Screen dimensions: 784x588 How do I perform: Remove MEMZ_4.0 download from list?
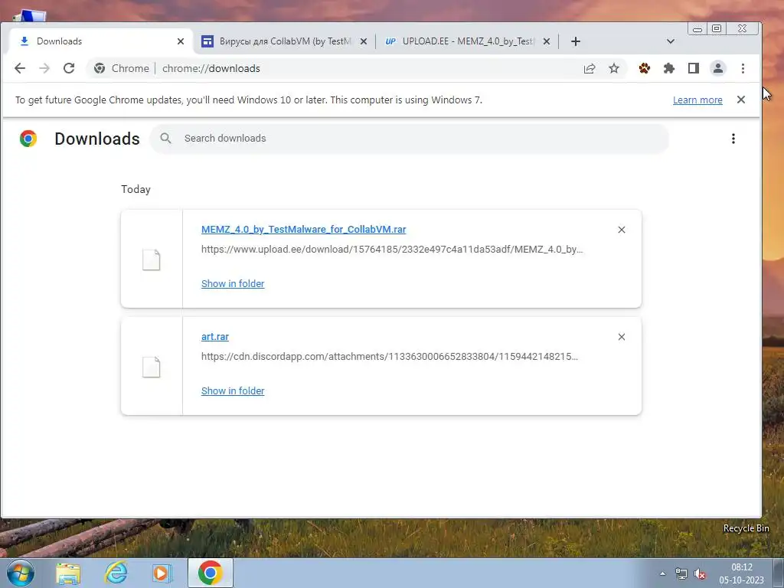tap(622, 230)
